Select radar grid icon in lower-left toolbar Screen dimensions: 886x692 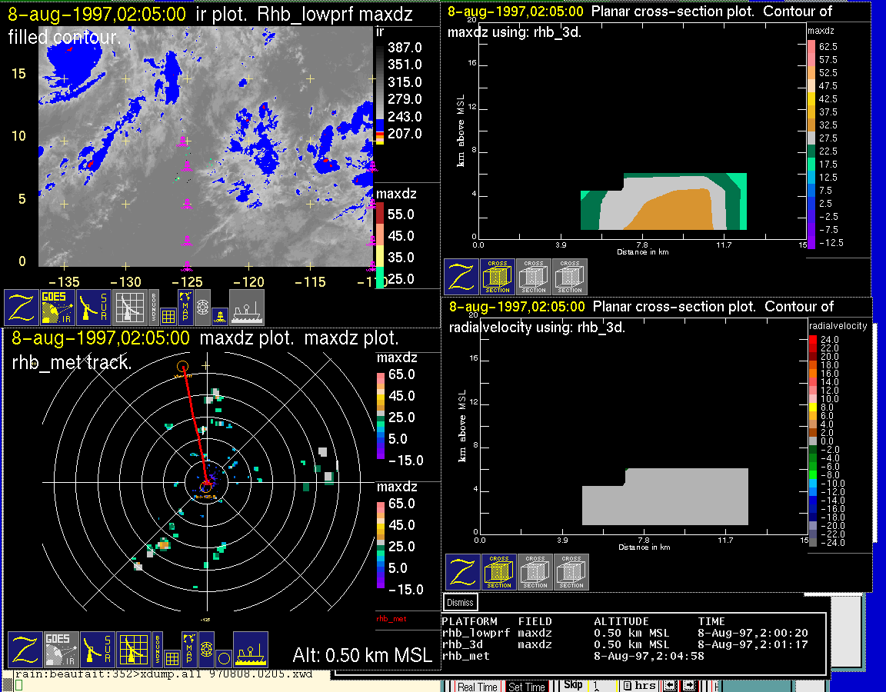(133, 650)
